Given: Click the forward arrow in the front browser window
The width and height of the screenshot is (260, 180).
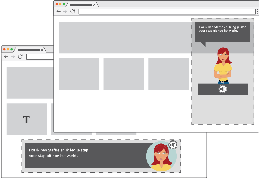Looking at the screenshot, I should pos(65,12).
